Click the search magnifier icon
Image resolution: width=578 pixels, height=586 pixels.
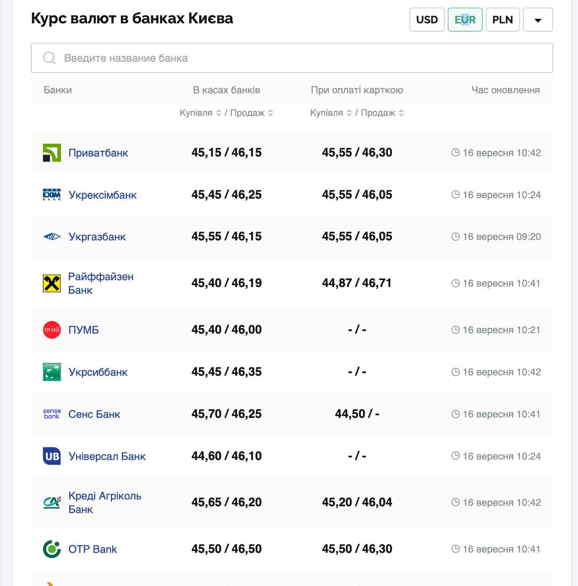click(x=49, y=58)
